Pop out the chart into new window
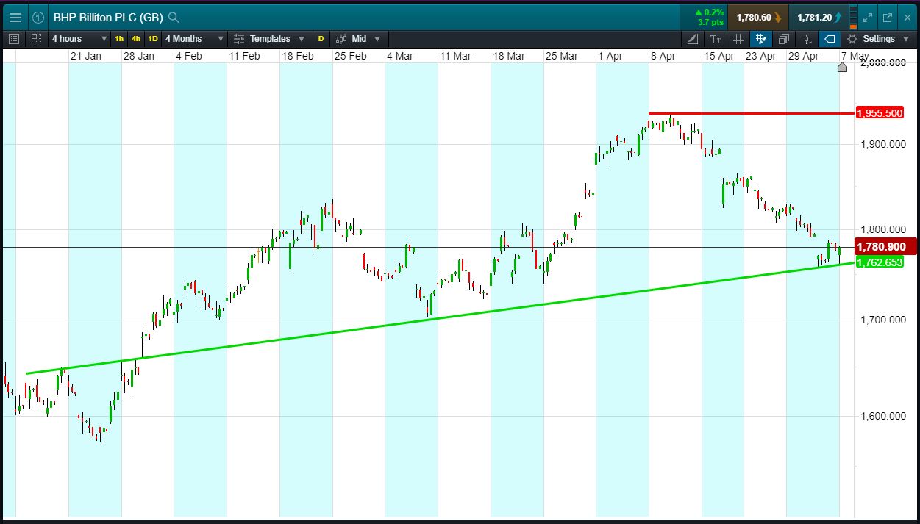Viewport: 920px width, 524px height. coord(888,17)
